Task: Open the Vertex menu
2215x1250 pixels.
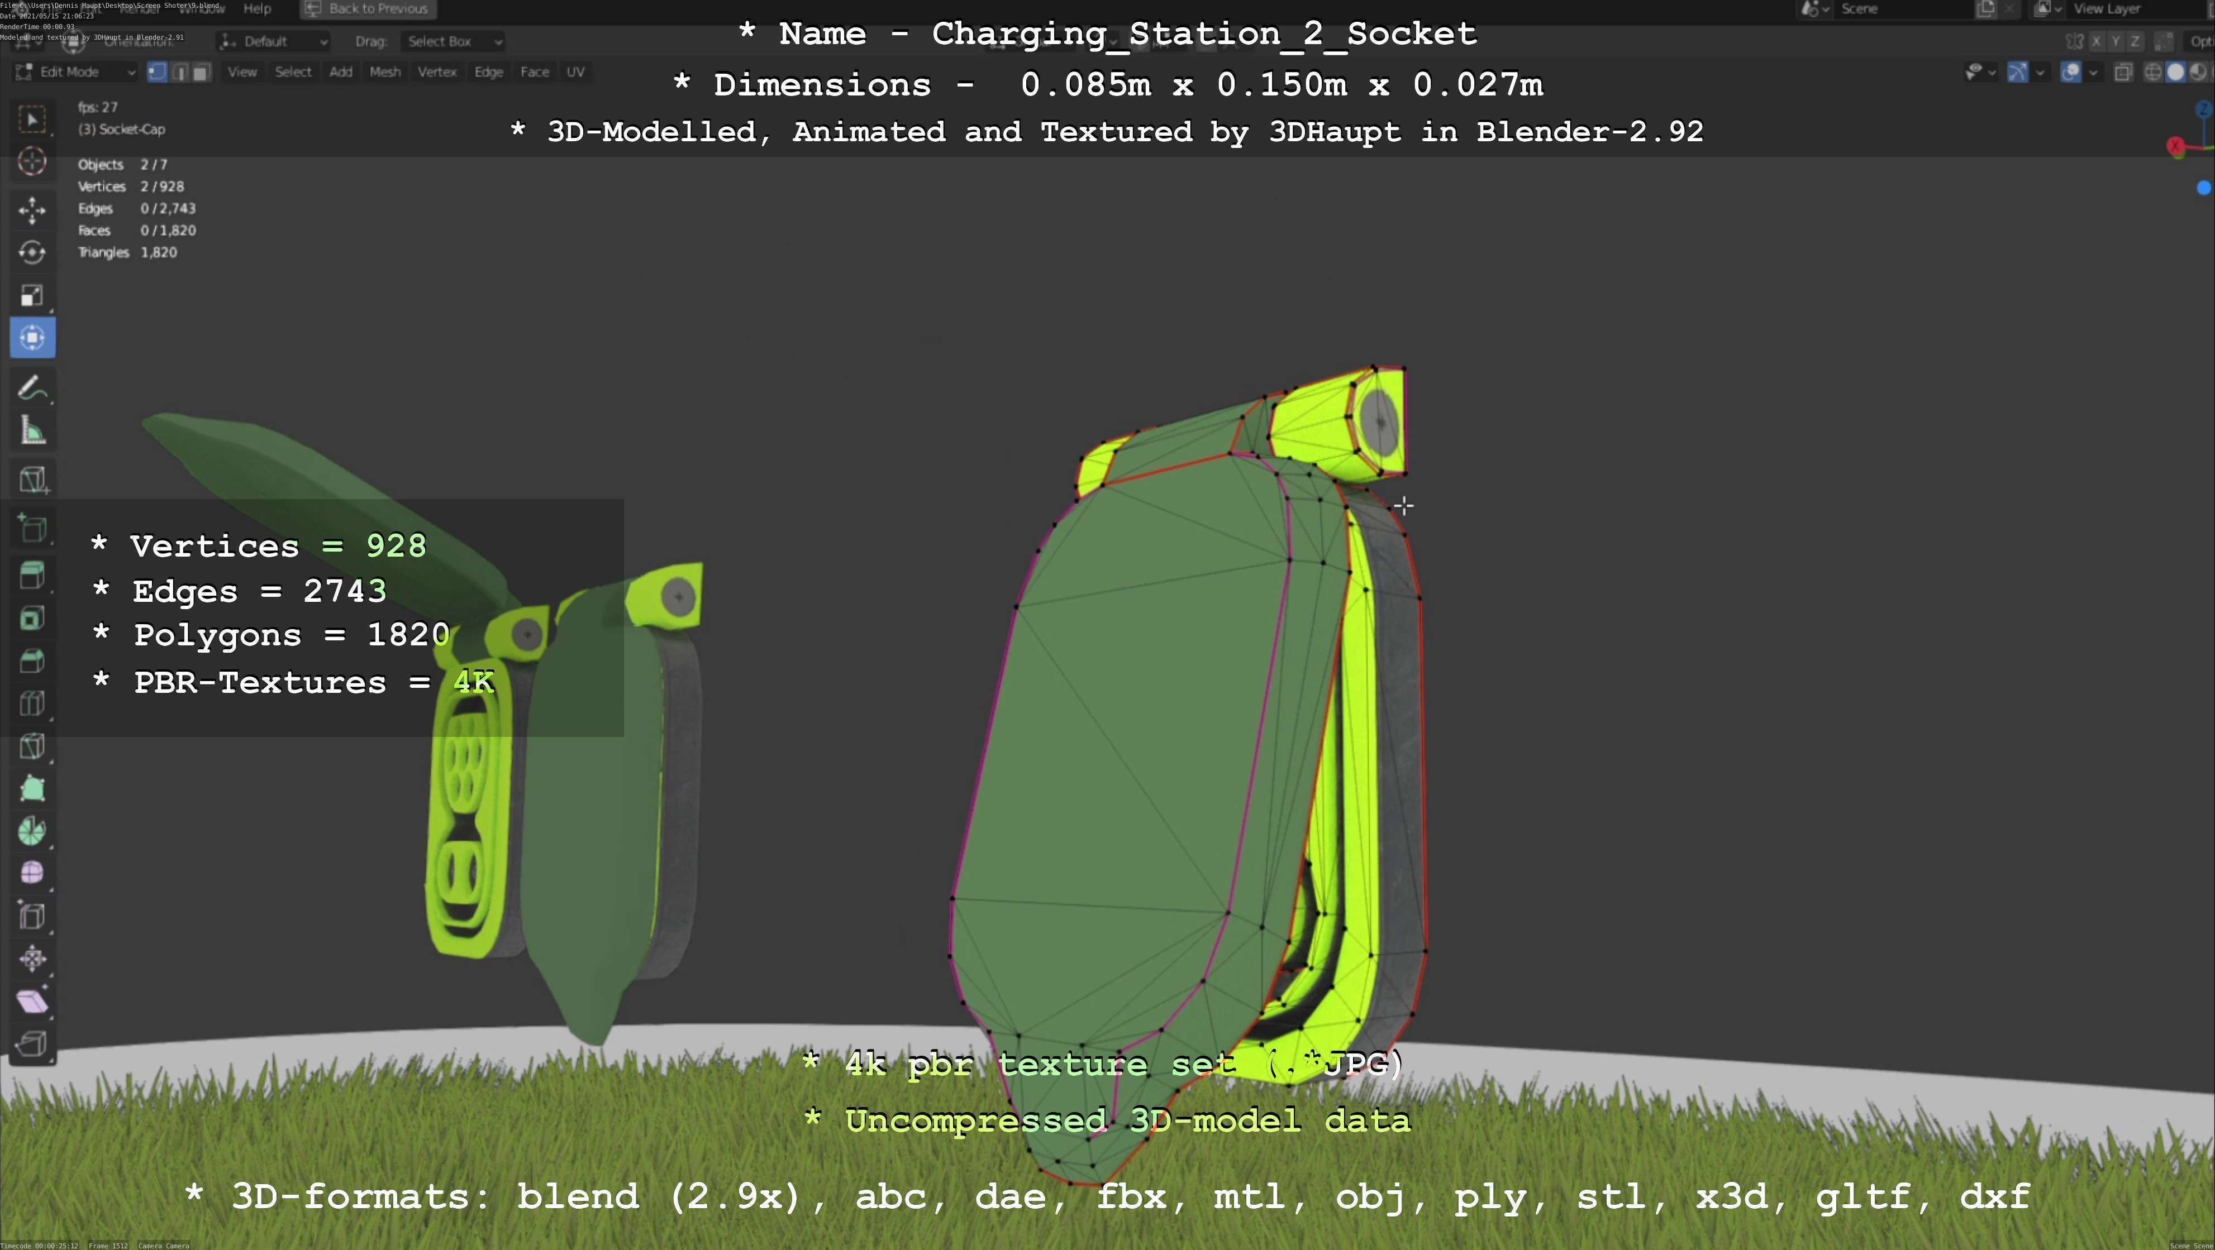Action: [x=437, y=72]
